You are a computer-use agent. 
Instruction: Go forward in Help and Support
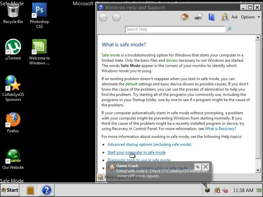(x=116, y=17)
